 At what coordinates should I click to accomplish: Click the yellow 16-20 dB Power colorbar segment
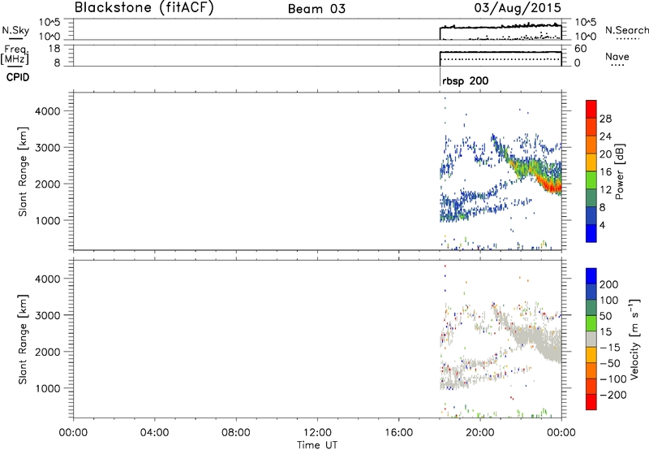pyautogui.click(x=591, y=162)
